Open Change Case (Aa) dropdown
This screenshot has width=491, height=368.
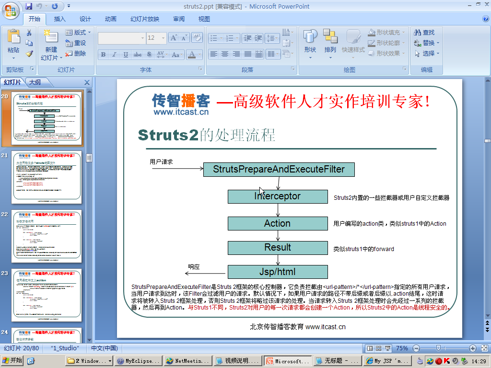pos(177,55)
